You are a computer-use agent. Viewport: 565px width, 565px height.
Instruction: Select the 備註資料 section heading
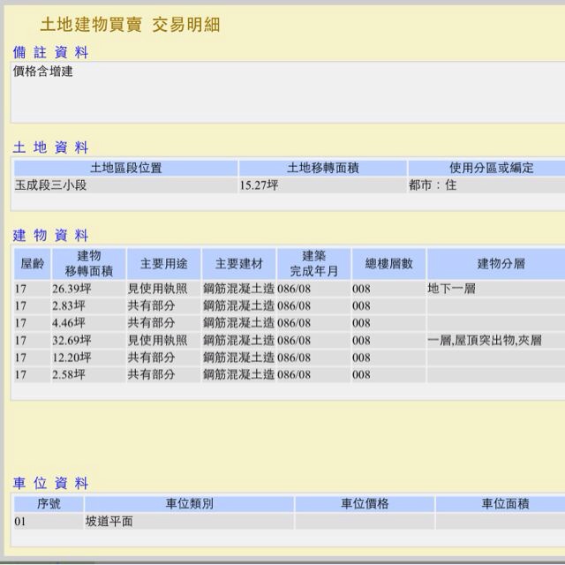[51, 53]
